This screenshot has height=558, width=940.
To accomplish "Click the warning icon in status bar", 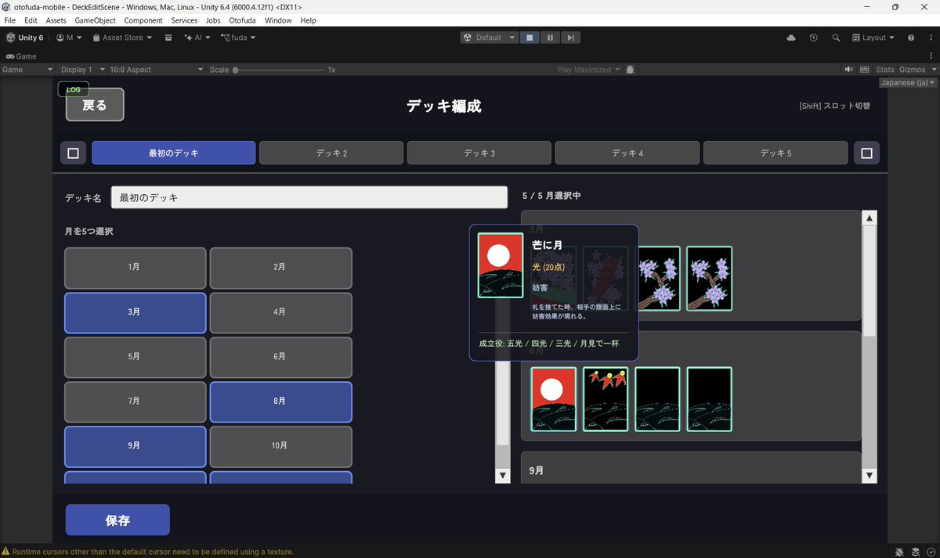I will click(6, 552).
